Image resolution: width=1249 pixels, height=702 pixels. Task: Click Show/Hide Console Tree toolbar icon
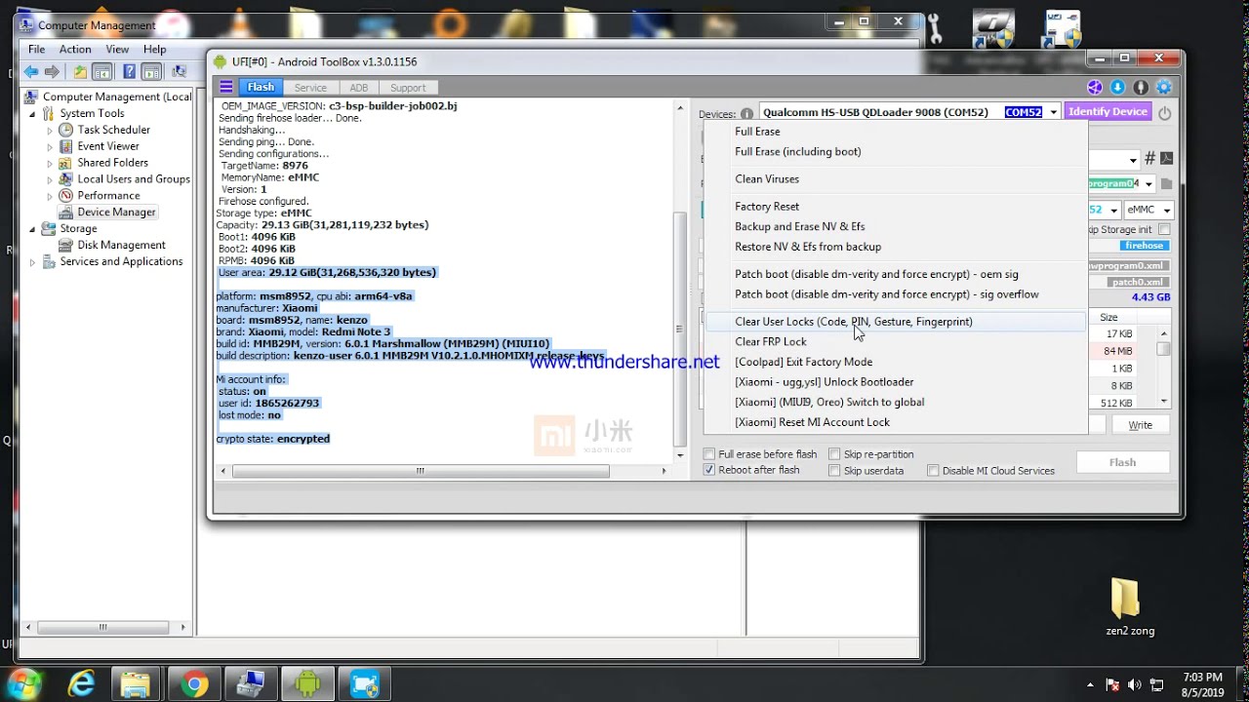point(101,71)
